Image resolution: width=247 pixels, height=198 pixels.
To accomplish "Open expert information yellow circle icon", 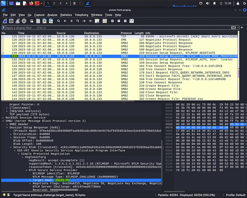I will click(x=4, y=194).
